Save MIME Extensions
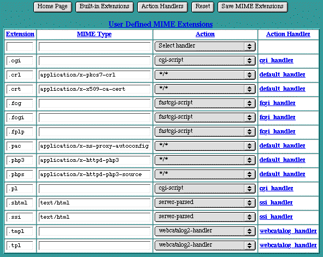Screen dimensions: 323x257 click(x=252, y=7)
